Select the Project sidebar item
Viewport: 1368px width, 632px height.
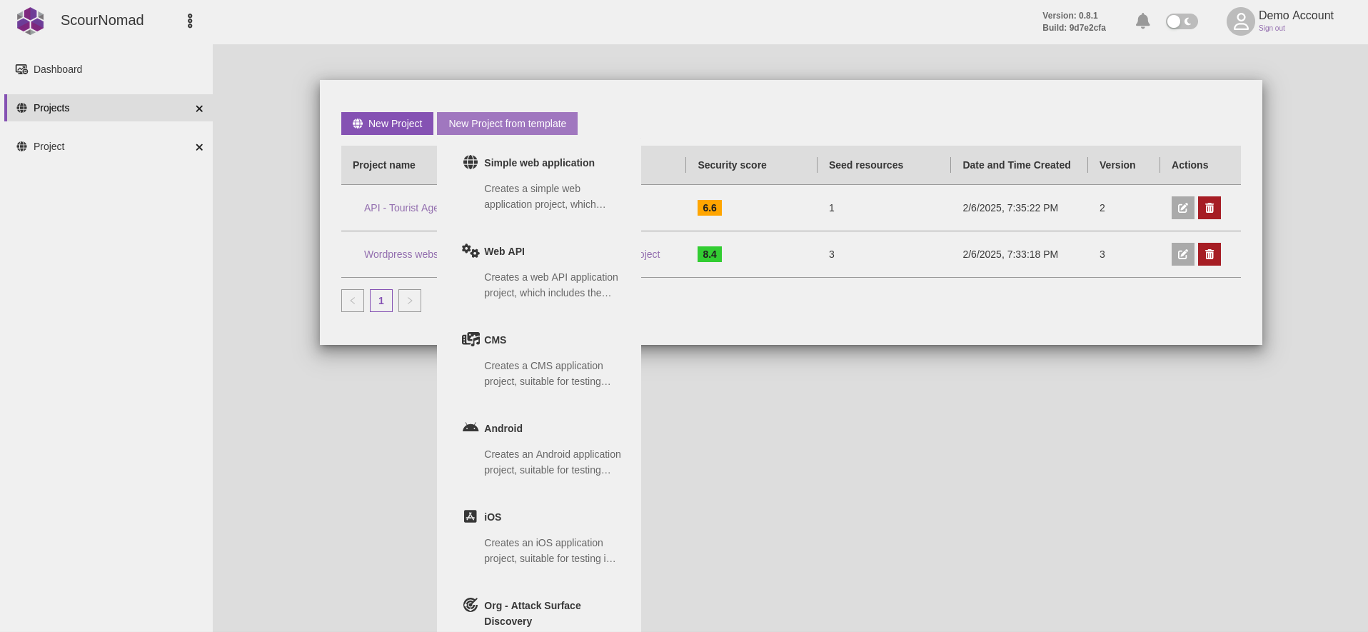click(x=107, y=146)
